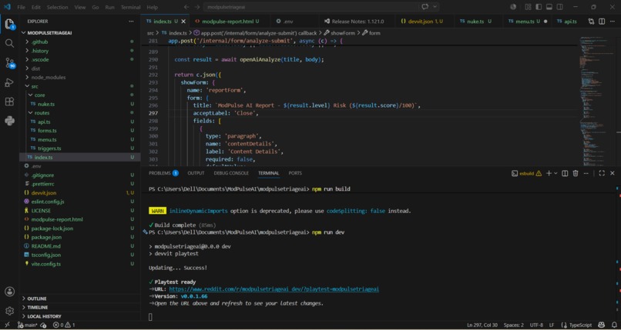
Task: Click Ln 297, Col 30 in status bar
Action: (x=482, y=325)
